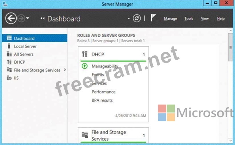The width and height of the screenshot is (235, 145).
Task: Open the Manage menu
Action: tap(170, 19)
